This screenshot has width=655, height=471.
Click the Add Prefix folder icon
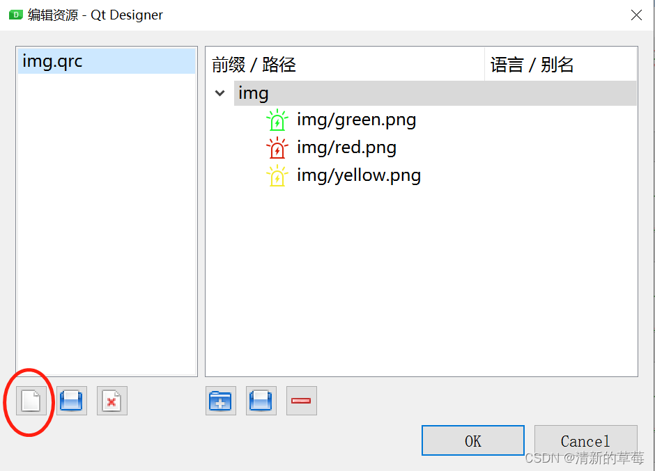[x=221, y=401]
